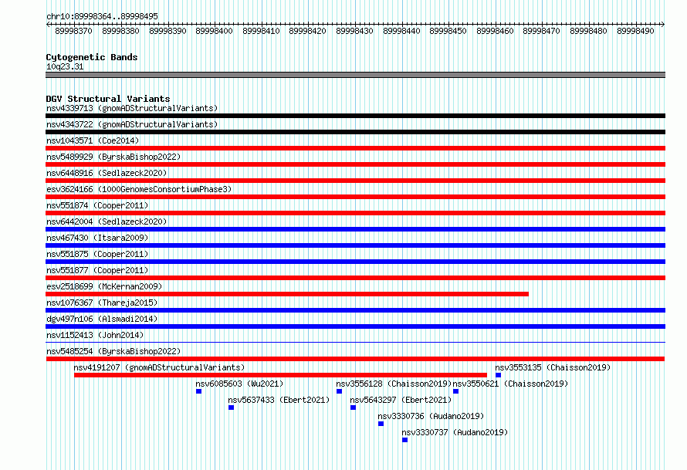Click the gray 10q23.31 cytogenetic band bar
Screen dimensions: 687x470
pos(355,75)
